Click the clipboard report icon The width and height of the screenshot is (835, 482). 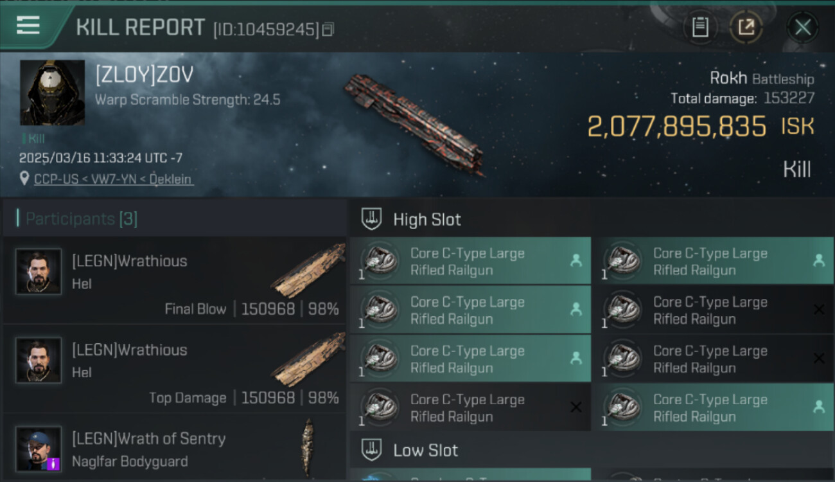[x=699, y=27]
